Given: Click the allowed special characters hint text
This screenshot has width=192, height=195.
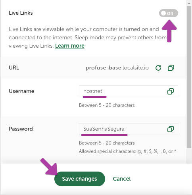Looking at the screenshot, I should click(x=128, y=151).
